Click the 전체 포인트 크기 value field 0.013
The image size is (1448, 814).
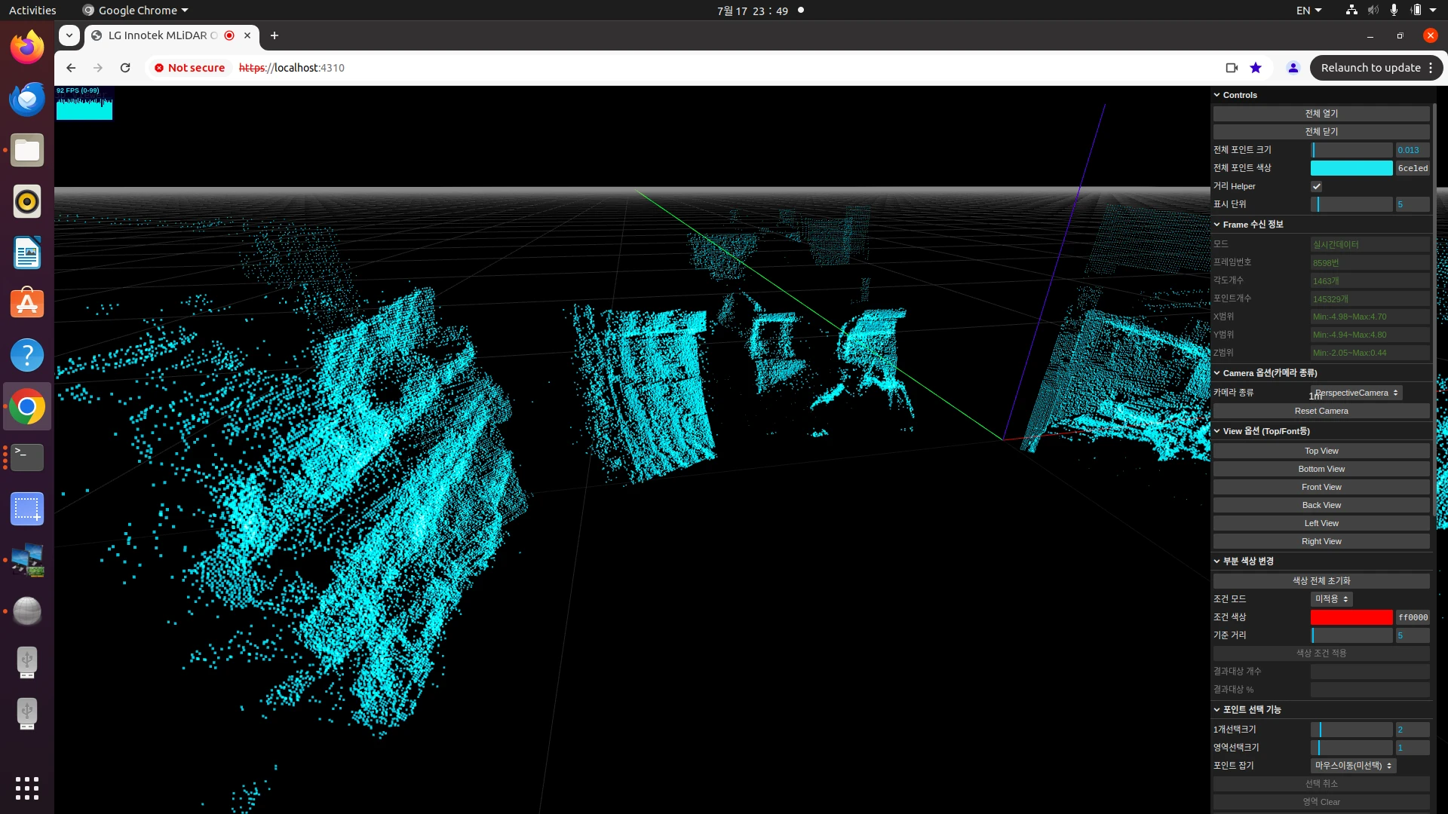pos(1413,150)
